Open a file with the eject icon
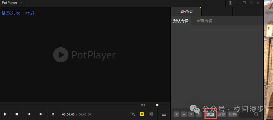273x120 pixels. coord(53,114)
